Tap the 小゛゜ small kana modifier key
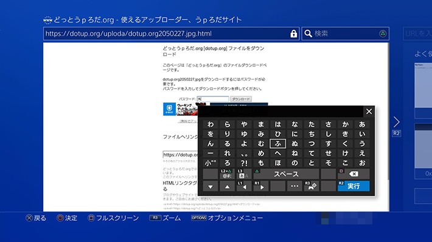Screen dimensions: 432x242 point(211,163)
